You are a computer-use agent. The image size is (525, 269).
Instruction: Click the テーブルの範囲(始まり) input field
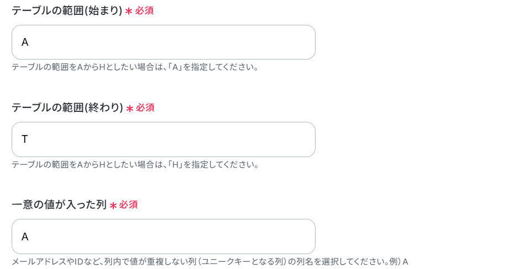point(164,42)
